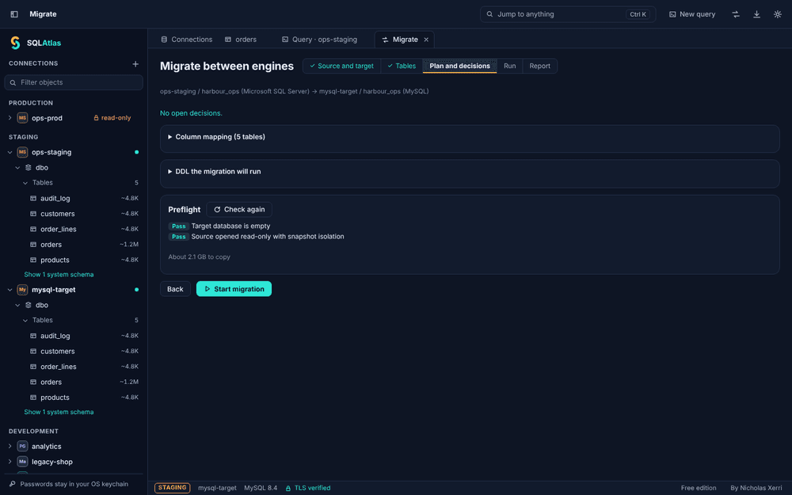Switch theme with the sun icon
This screenshot has width=792, height=495.
[778, 14]
